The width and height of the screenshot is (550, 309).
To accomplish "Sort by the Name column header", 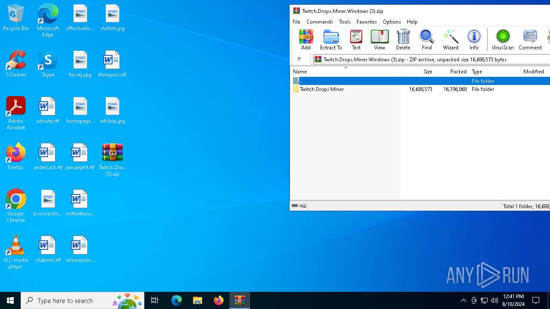I will coord(345,72).
